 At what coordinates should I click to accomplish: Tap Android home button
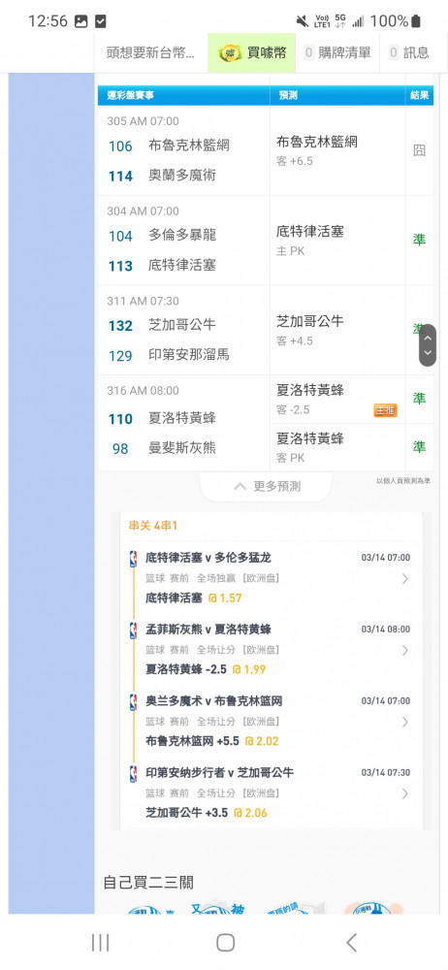point(225,943)
